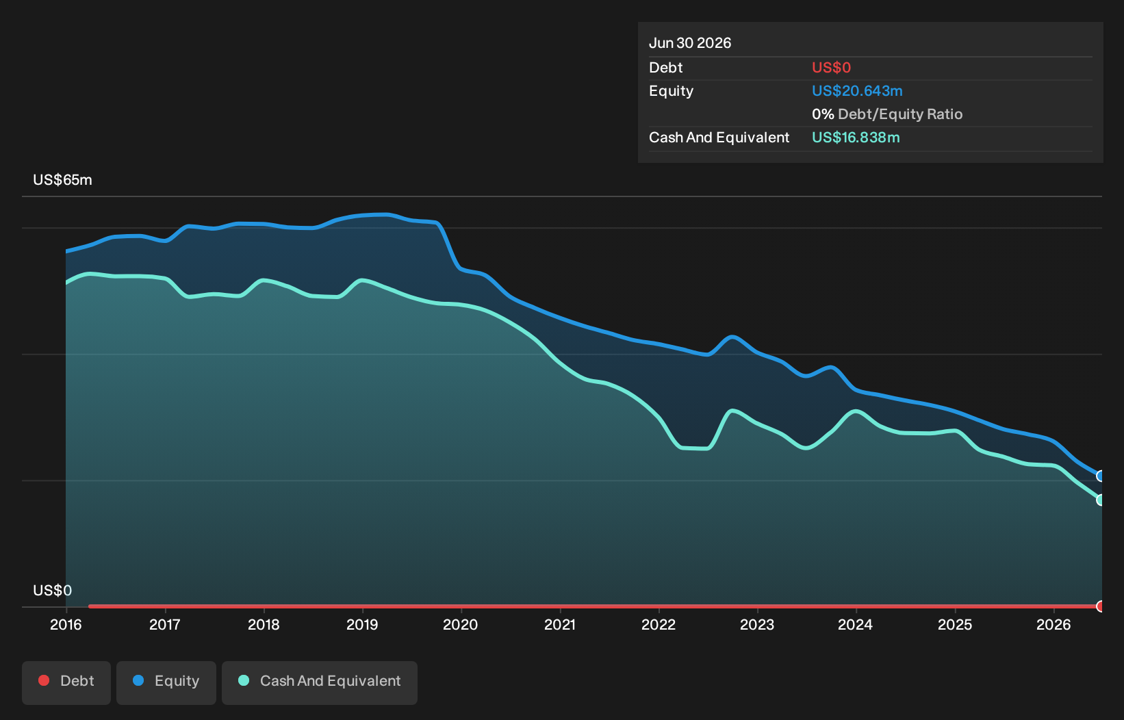The image size is (1124, 720).
Task: Select the 2023 x-axis label
Action: pyautogui.click(x=757, y=625)
